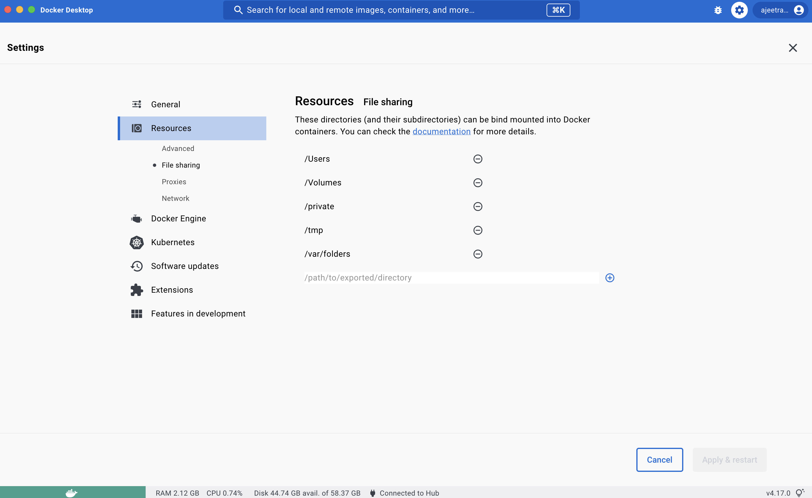Focus the exported directory path field
The height and width of the screenshot is (498, 812).
[x=451, y=278]
